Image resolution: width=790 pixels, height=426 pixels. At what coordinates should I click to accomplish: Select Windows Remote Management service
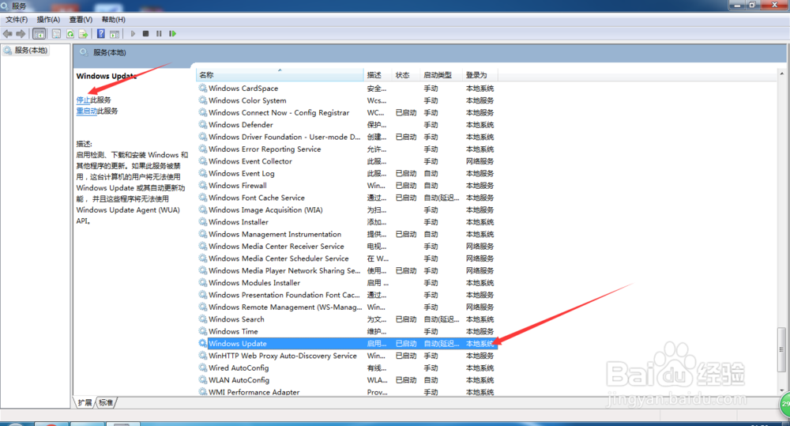click(347, 307)
